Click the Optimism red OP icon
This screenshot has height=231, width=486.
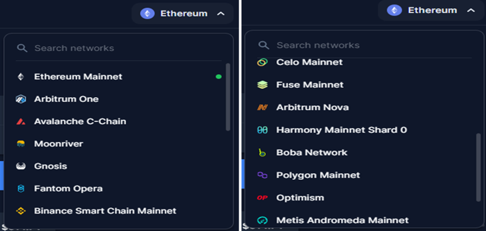[x=262, y=198]
